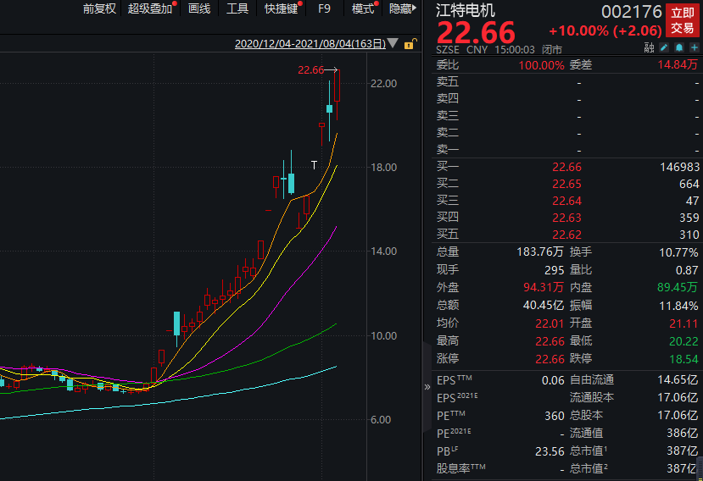Image resolution: width=703 pixels, height=481 pixels.
Task: Click the 2020/12/04-2021/08/04 date range link
Action: click(x=310, y=43)
